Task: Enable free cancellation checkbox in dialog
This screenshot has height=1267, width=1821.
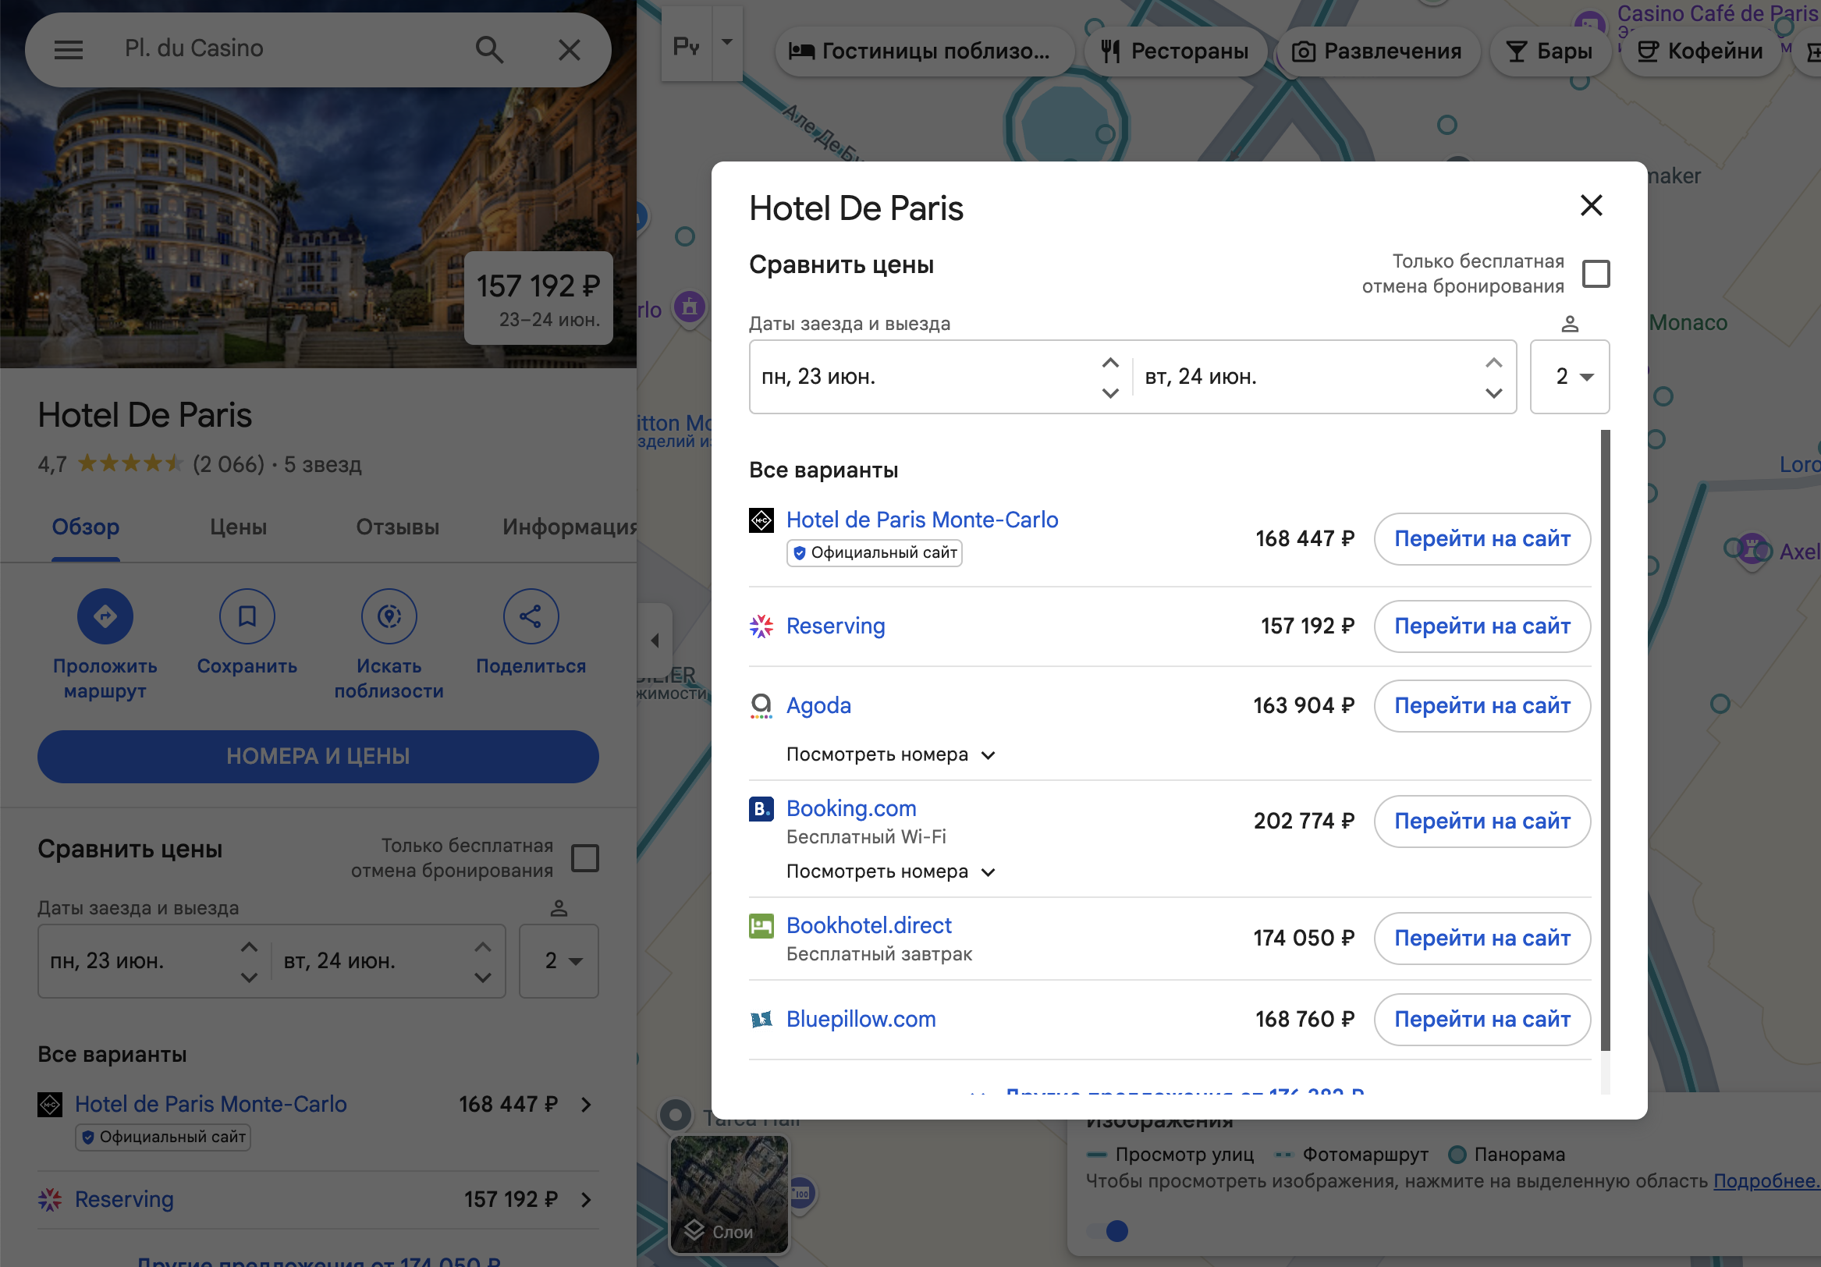Action: [x=1595, y=274]
